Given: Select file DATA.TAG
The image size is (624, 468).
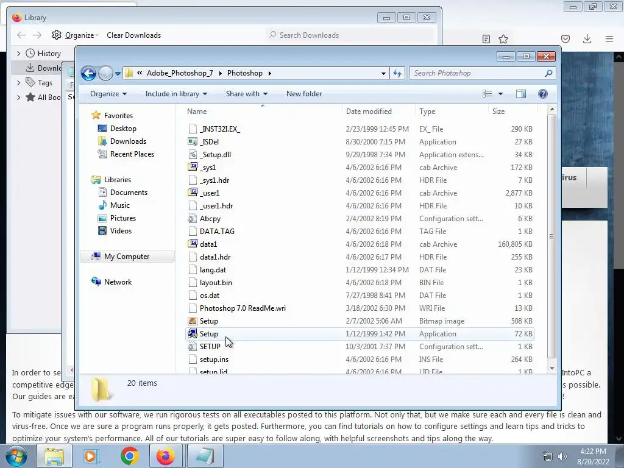Looking at the screenshot, I should (217, 231).
